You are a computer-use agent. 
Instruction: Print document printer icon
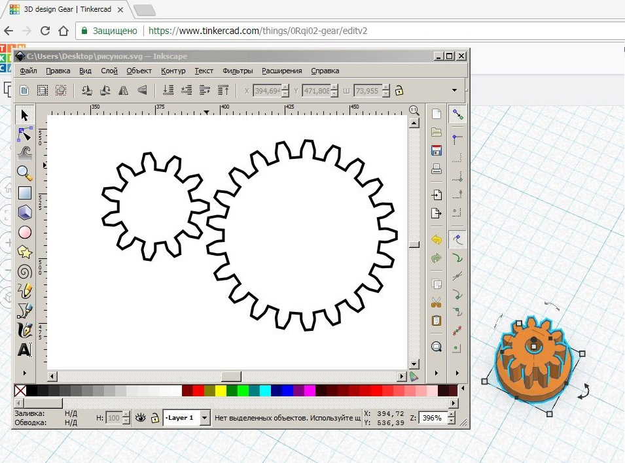coord(437,169)
